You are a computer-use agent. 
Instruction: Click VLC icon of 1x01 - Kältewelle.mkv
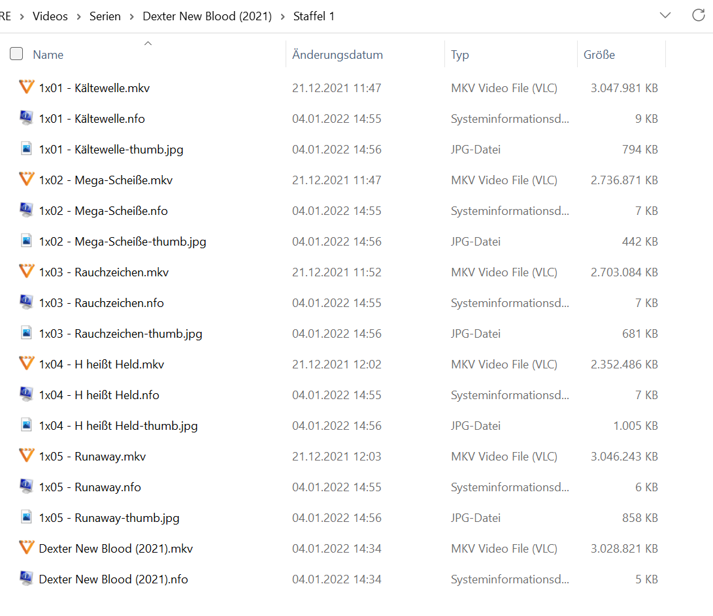coord(26,88)
